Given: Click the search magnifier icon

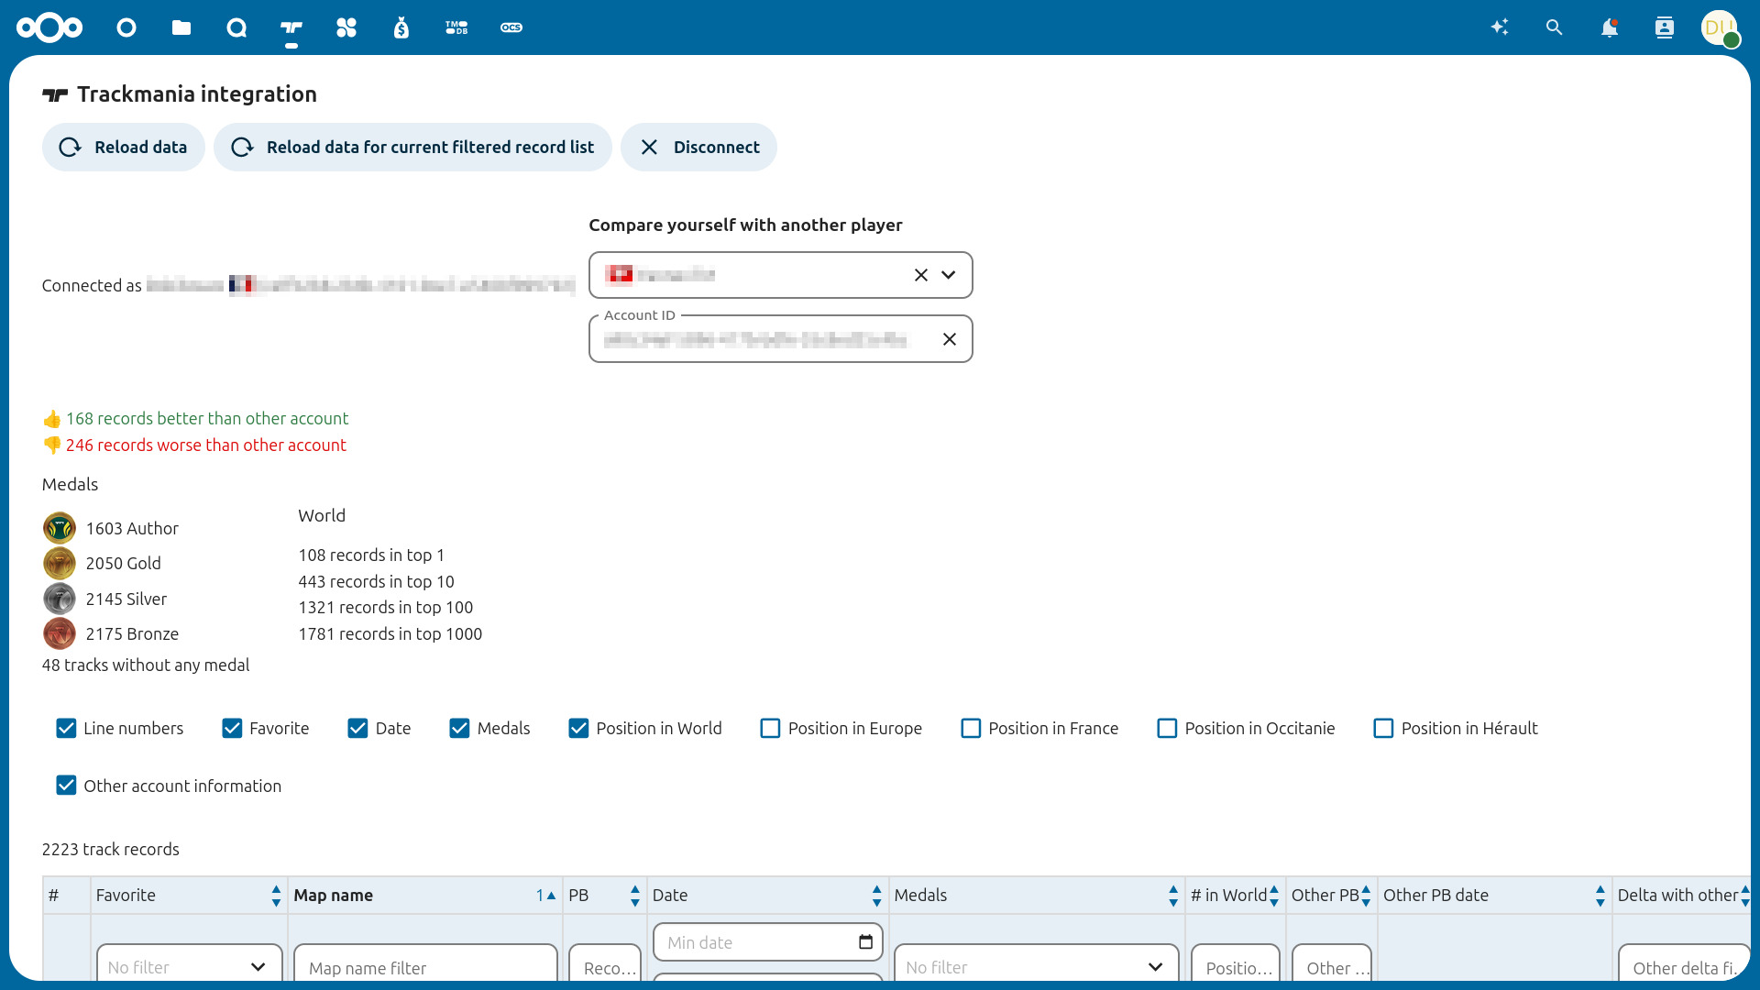Looking at the screenshot, I should click(1555, 27).
